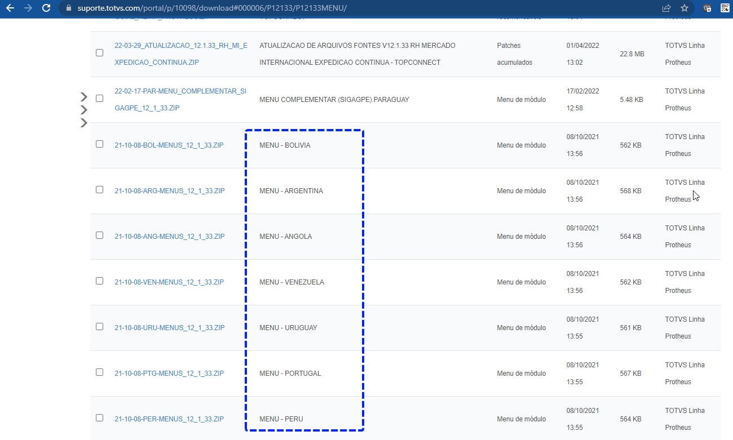Go back using the browser back arrow
This screenshot has height=440, width=733.
[x=10, y=8]
